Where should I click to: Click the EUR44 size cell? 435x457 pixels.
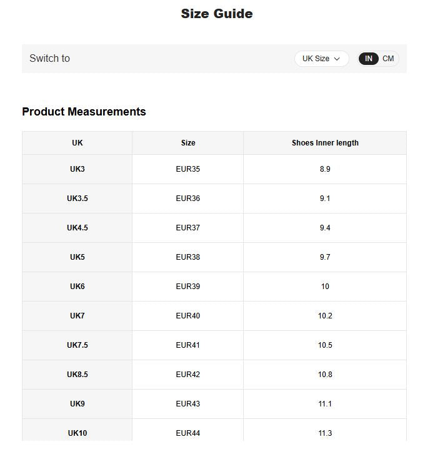tap(188, 433)
